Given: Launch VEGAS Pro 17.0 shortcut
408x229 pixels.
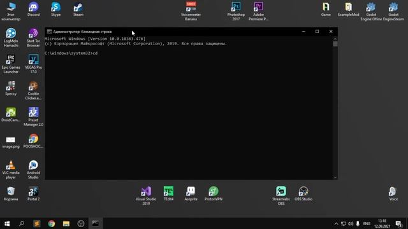Looking at the screenshot, I should click(33, 64).
